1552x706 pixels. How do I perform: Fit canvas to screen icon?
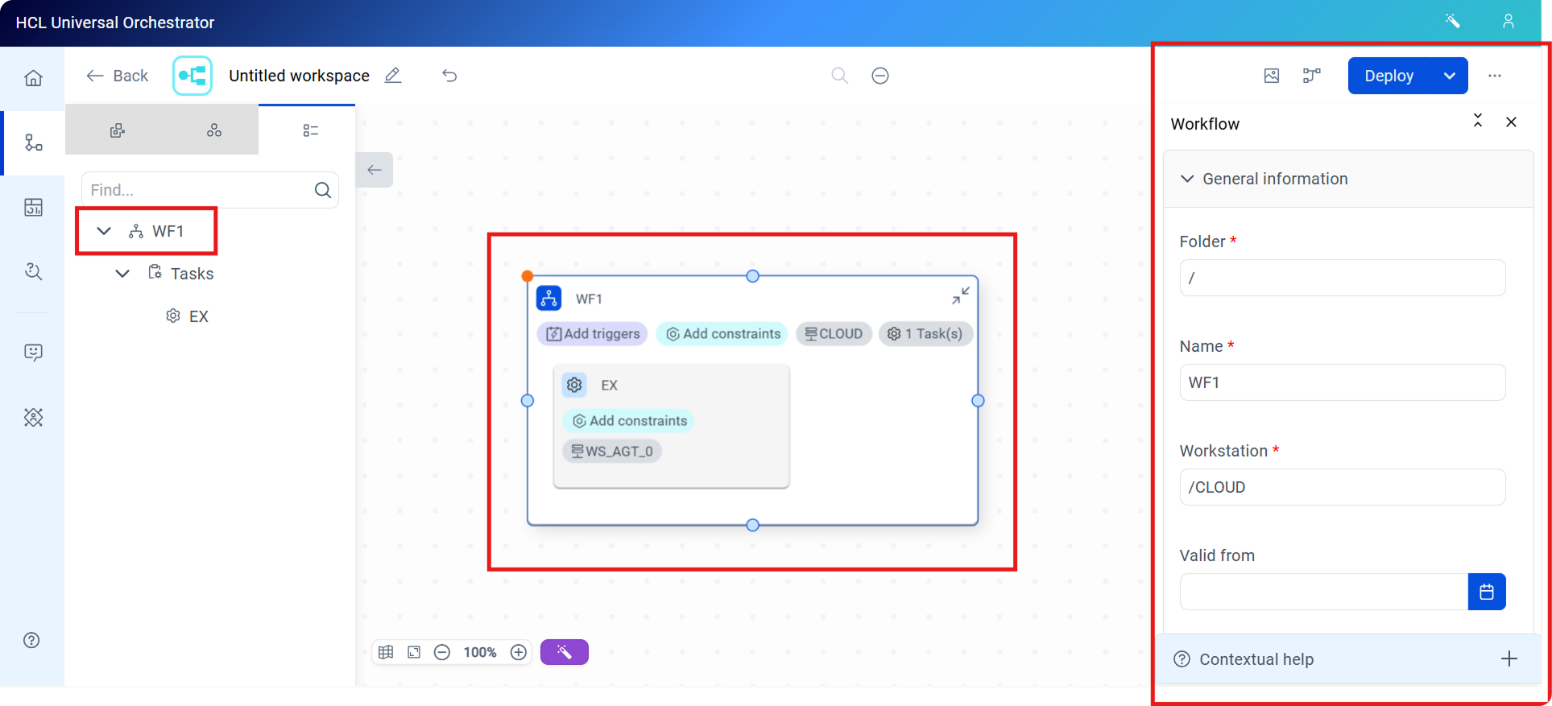click(x=414, y=652)
